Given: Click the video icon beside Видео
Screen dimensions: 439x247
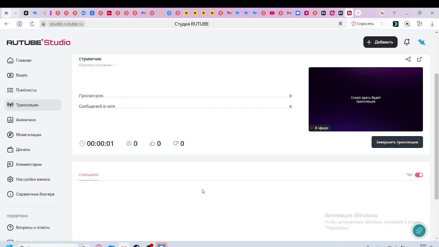Looking at the screenshot, I should [10, 75].
